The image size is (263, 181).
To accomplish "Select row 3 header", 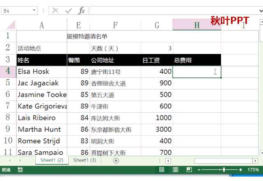I will (8, 60).
